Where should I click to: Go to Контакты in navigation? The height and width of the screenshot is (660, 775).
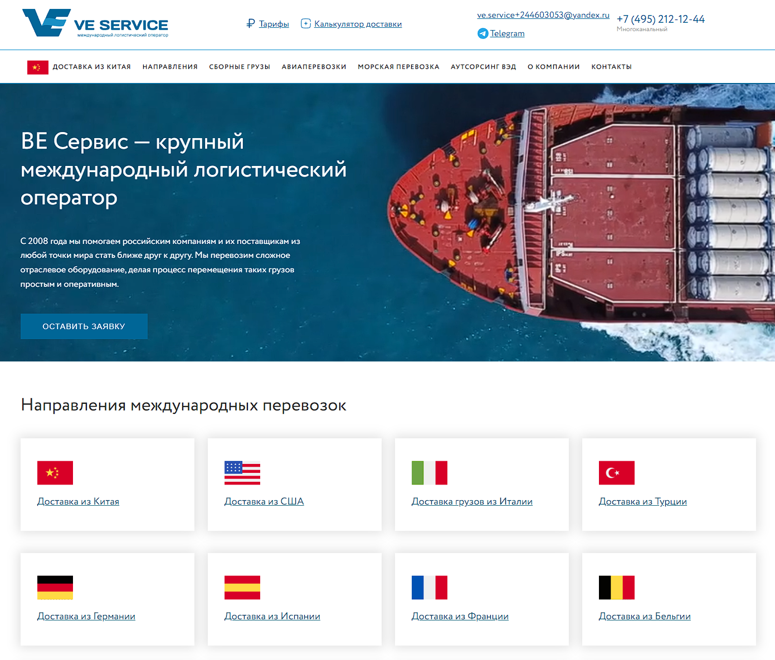click(x=612, y=67)
